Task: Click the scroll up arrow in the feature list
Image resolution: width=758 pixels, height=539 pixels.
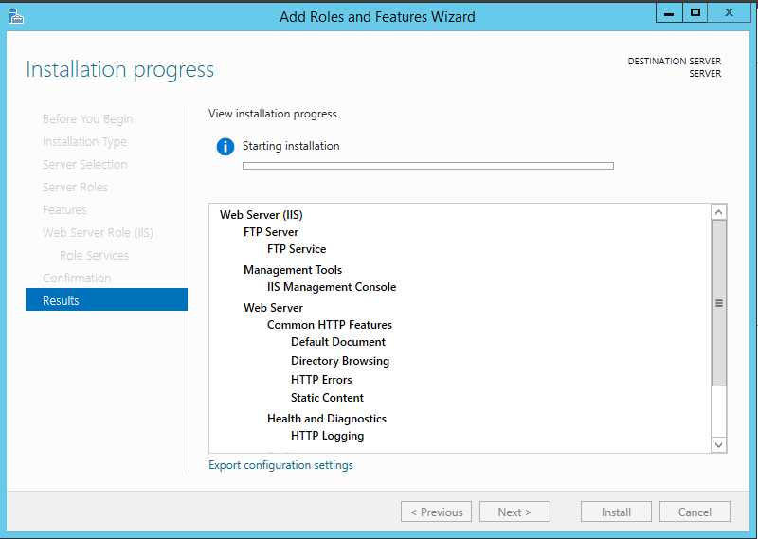Action: pos(719,212)
